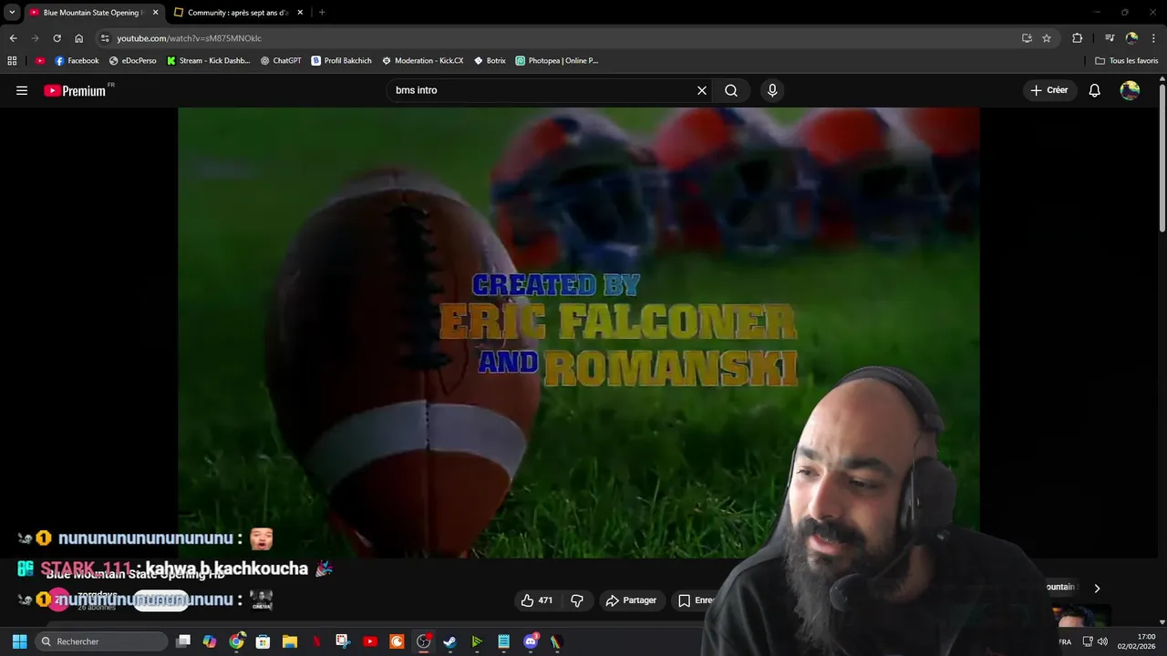Click the video player to pause

pyautogui.click(x=579, y=333)
